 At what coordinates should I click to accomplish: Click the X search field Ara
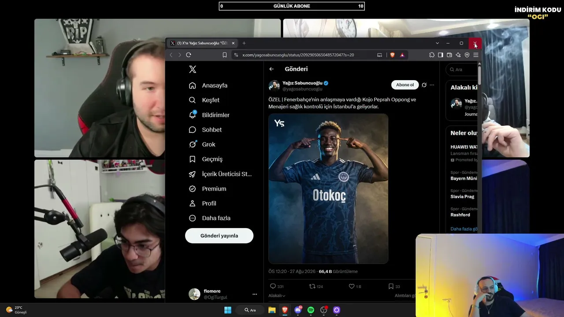click(x=462, y=70)
